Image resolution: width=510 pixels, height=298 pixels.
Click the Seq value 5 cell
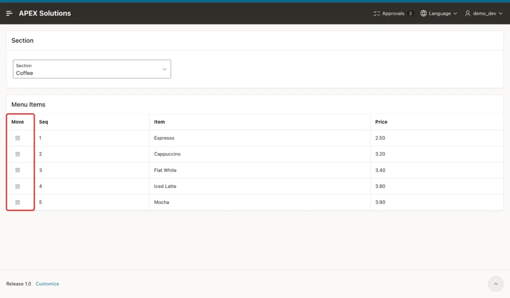92,202
